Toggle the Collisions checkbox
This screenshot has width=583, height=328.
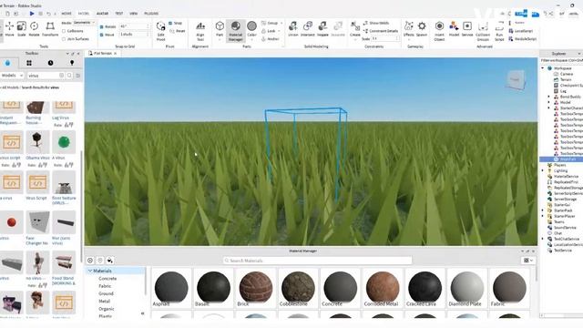(64, 31)
